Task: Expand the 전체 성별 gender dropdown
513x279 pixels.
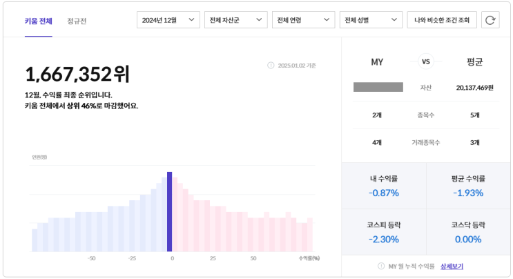Action: pyautogui.click(x=371, y=20)
